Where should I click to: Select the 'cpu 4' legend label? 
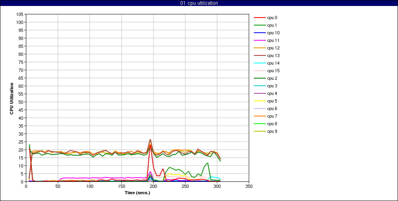(x=272, y=93)
